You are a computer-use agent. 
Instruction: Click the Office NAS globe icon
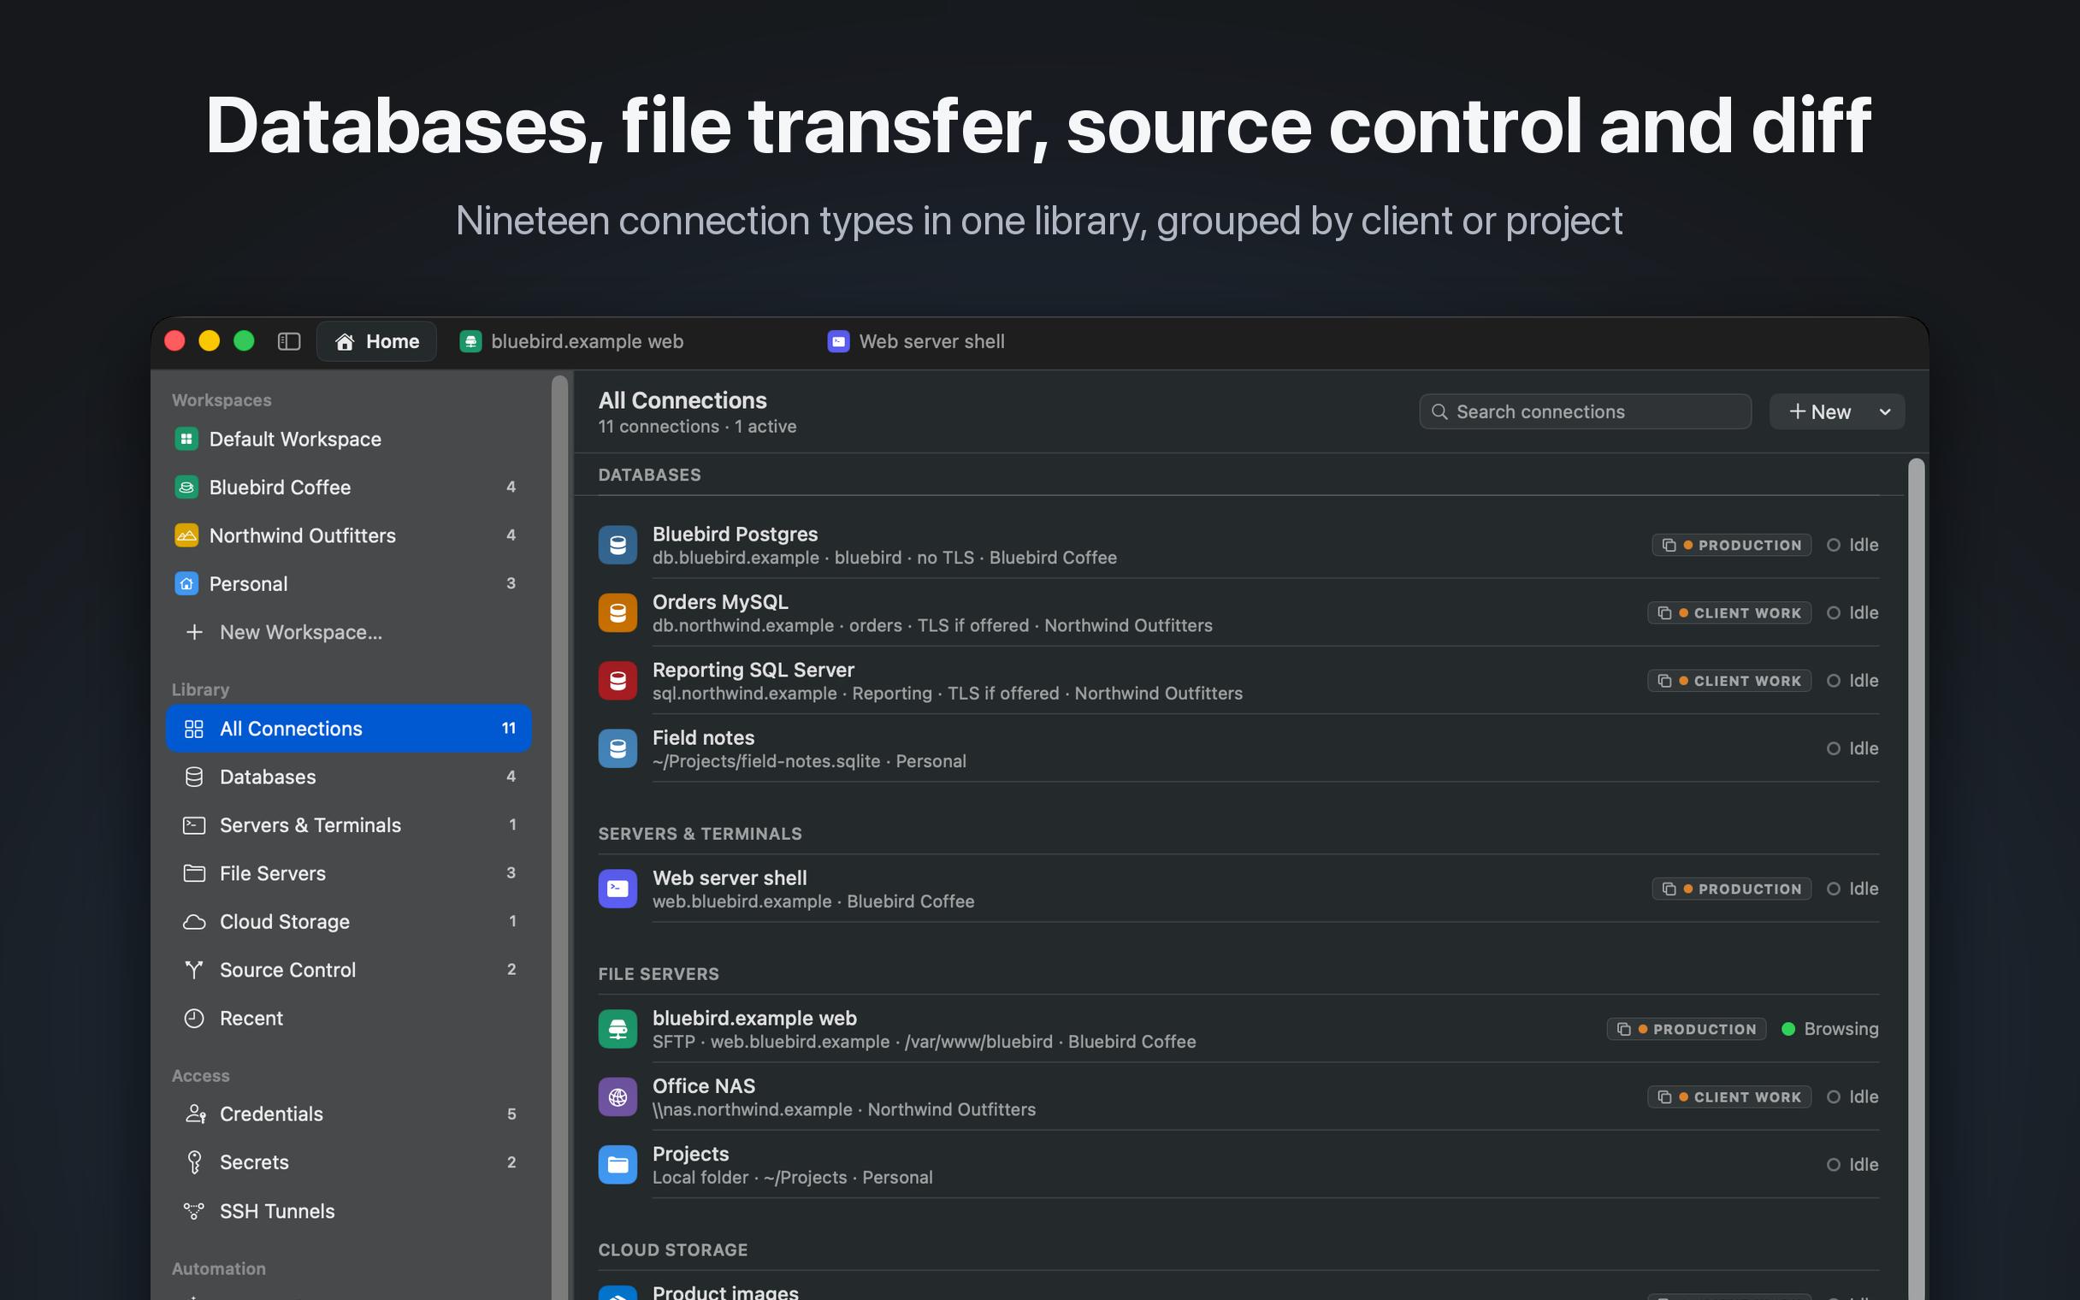click(x=617, y=1097)
